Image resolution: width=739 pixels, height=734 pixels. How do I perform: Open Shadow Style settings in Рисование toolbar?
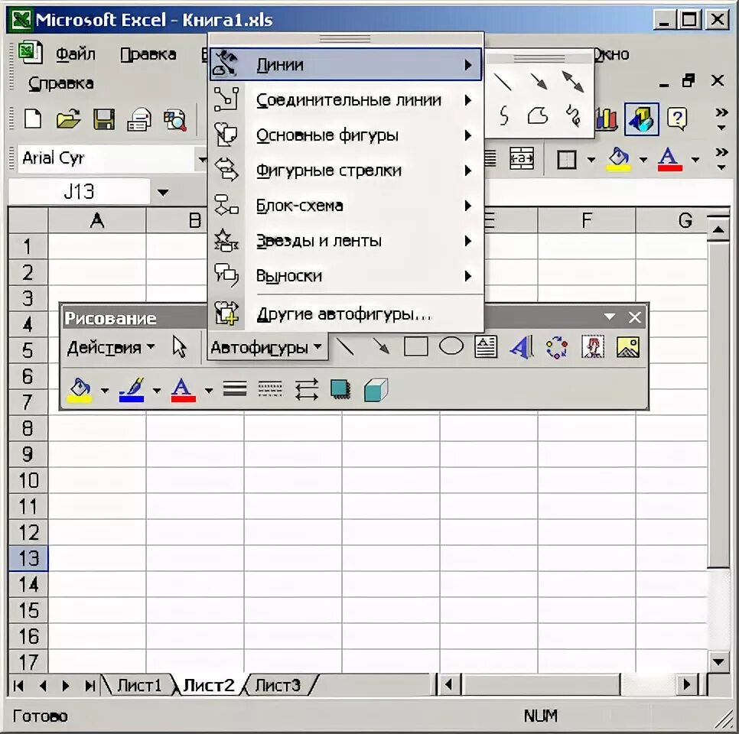tap(340, 390)
